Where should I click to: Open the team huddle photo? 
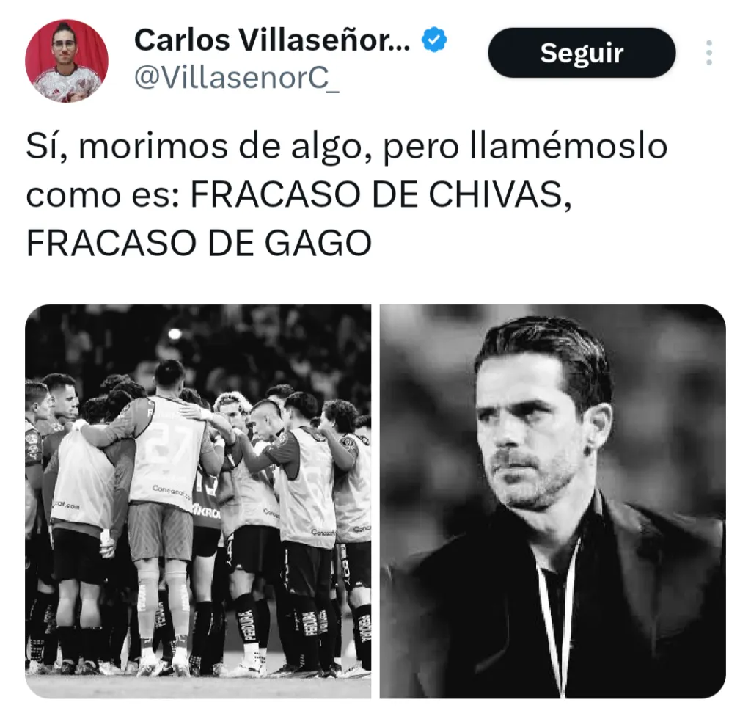(x=198, y=501)
